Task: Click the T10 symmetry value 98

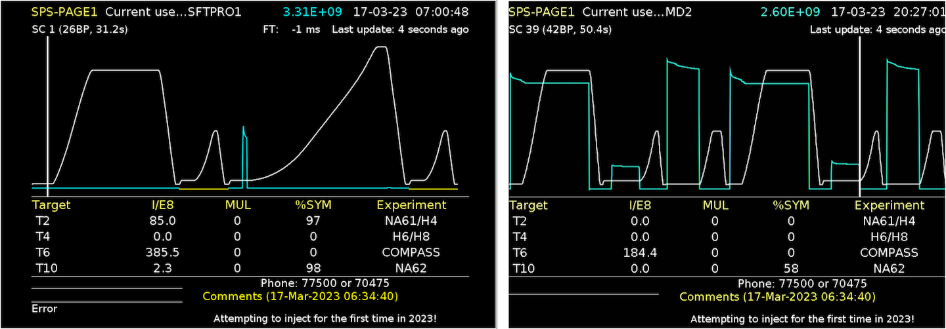Action: 313,268
